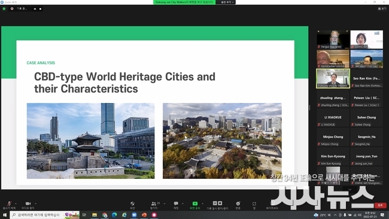
Task: Select Seo Ran Kim participant tile
Action: (x=367, y=78)
